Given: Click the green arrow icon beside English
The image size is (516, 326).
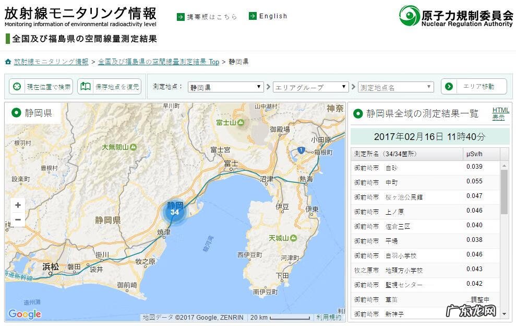Looking at the screenshot, I should (x=253, y=16).
